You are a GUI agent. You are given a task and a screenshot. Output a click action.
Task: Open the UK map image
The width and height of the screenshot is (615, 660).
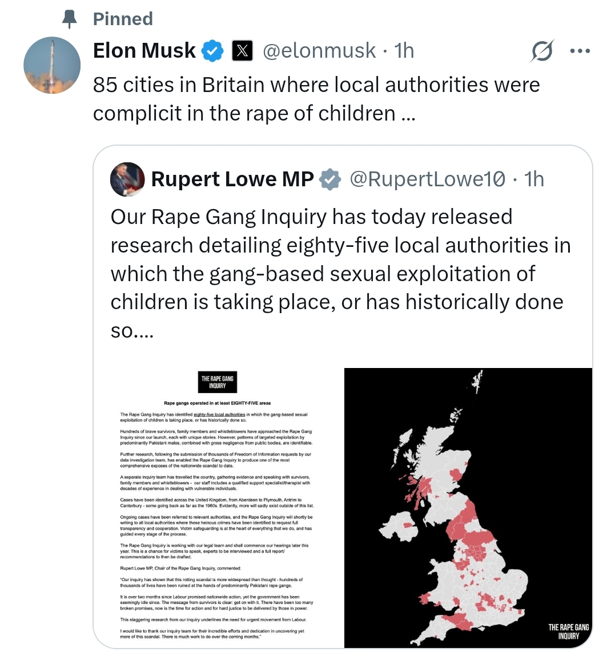point(468,508)
